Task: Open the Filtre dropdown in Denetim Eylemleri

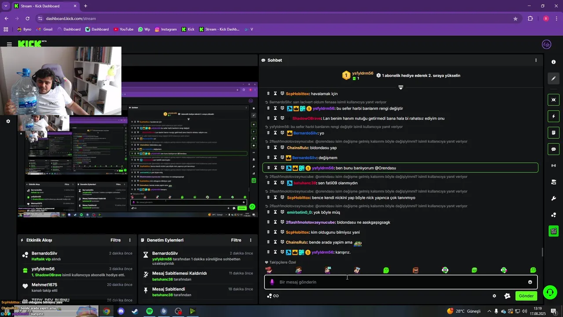Action: tap(236, 240)
